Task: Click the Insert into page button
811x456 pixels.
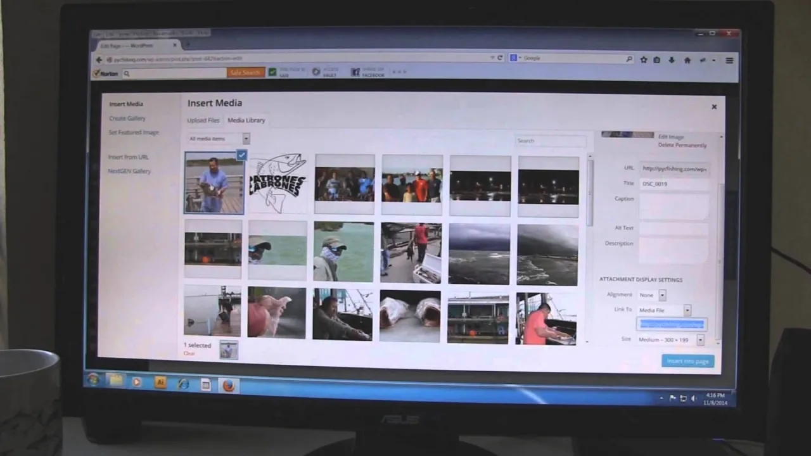Action: (x=688, y=361)
